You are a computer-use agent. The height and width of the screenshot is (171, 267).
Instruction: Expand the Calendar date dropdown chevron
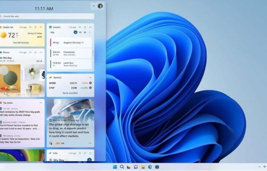tap(90, 33)
